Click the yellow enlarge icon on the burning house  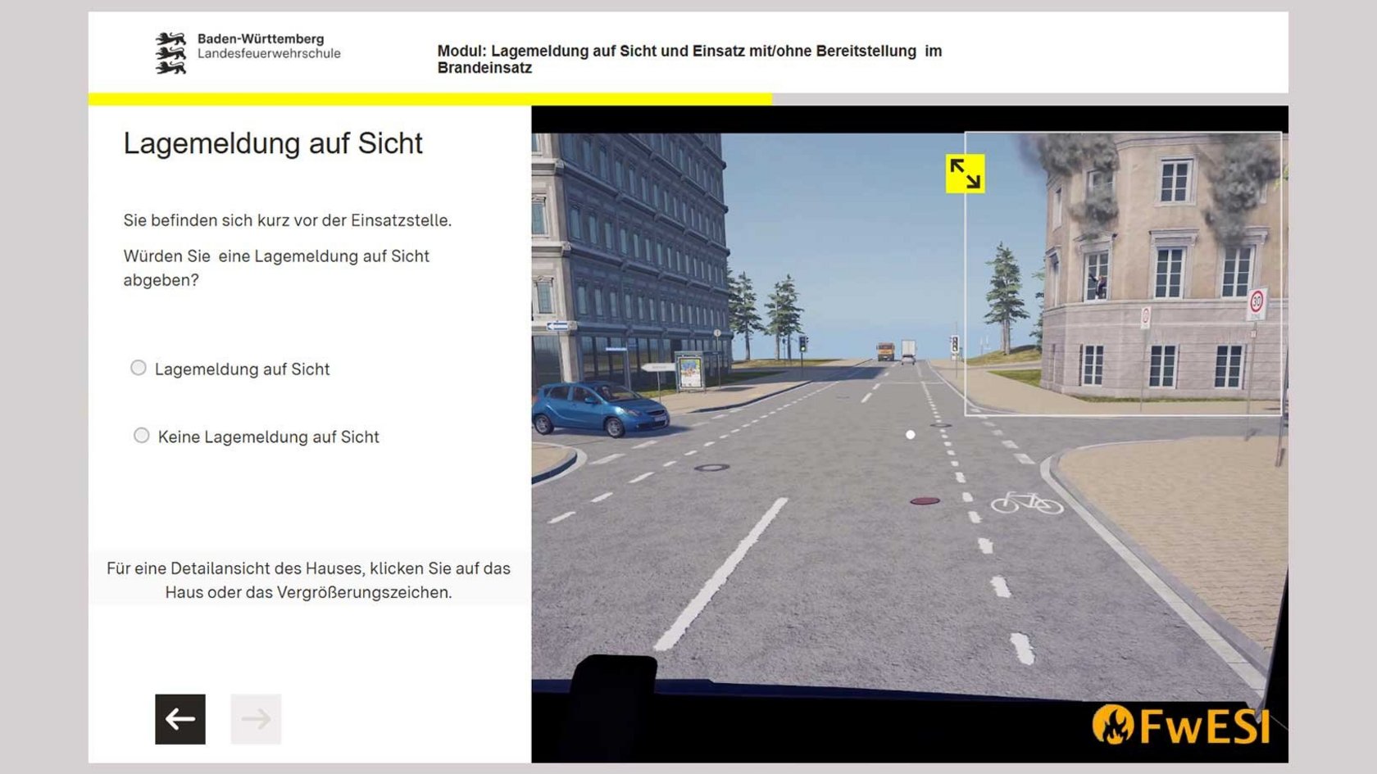(964, 174)
